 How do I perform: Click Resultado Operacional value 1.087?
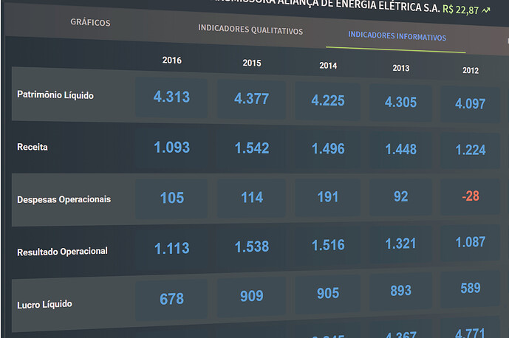coord(471,242)
